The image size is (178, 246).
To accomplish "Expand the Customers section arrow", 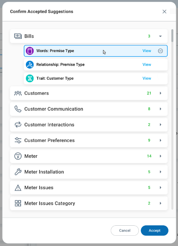I will coord(160,93).
